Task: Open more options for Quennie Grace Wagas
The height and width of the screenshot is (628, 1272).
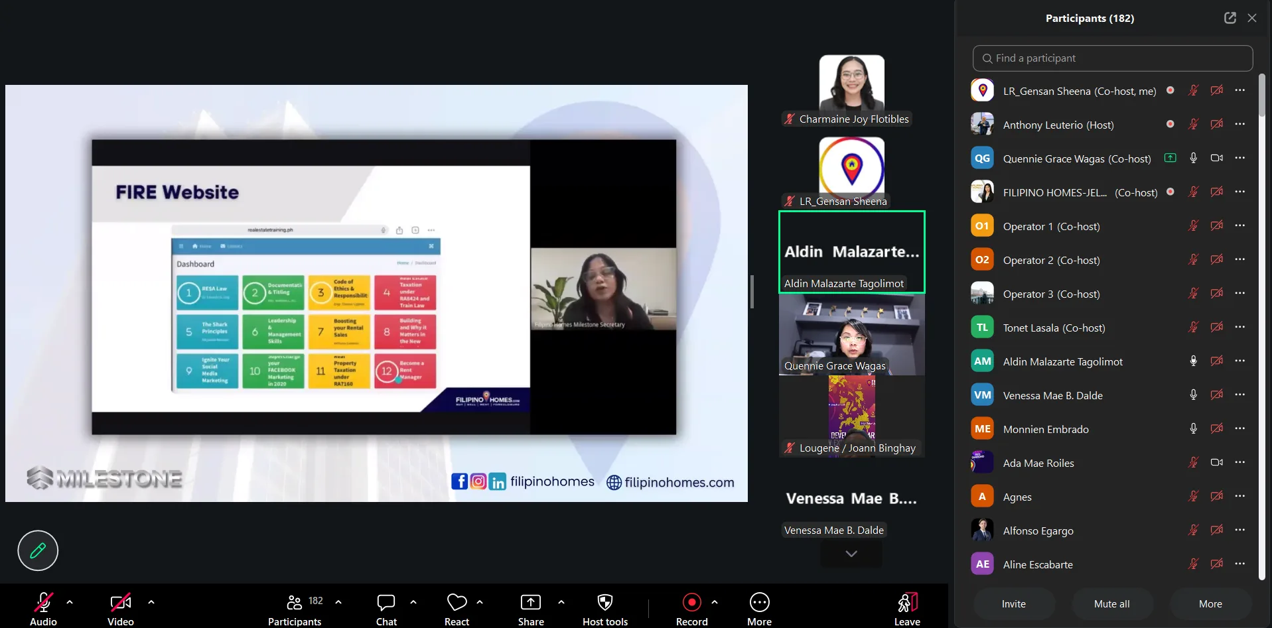Action: (x=1240, y=158)
